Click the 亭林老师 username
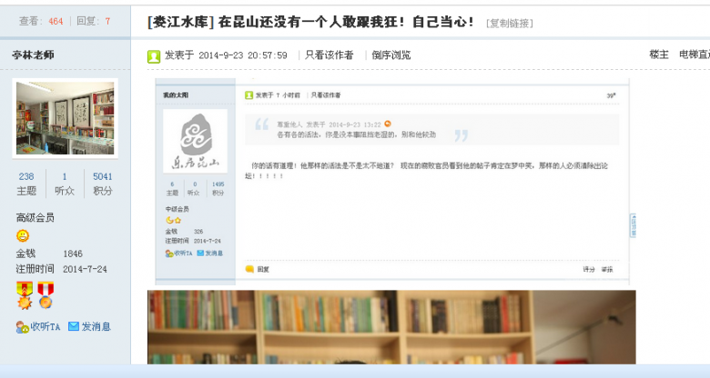Viewport: 710px width, 378px height. pyautogui.click(x=33, y=55)
